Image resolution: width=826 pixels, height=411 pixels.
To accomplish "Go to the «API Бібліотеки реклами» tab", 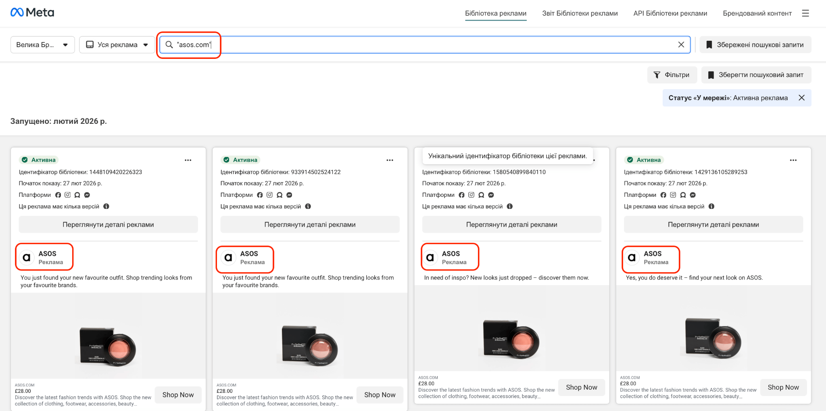I will 670,13.
